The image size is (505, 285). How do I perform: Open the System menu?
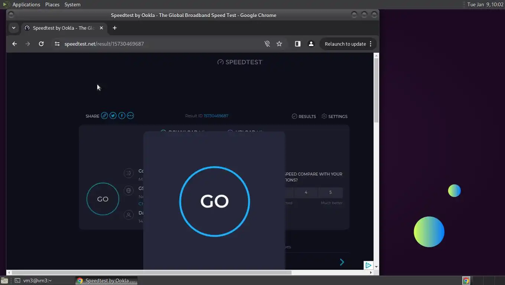pos(72,4)
